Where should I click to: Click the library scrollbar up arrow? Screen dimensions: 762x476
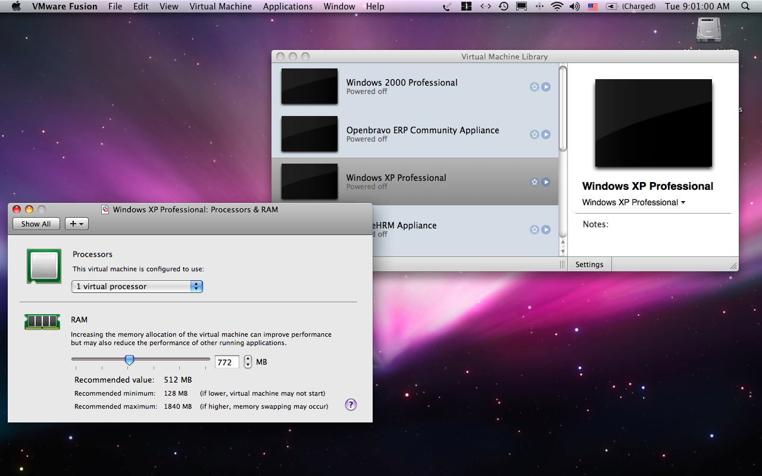(x=563, y=242)
